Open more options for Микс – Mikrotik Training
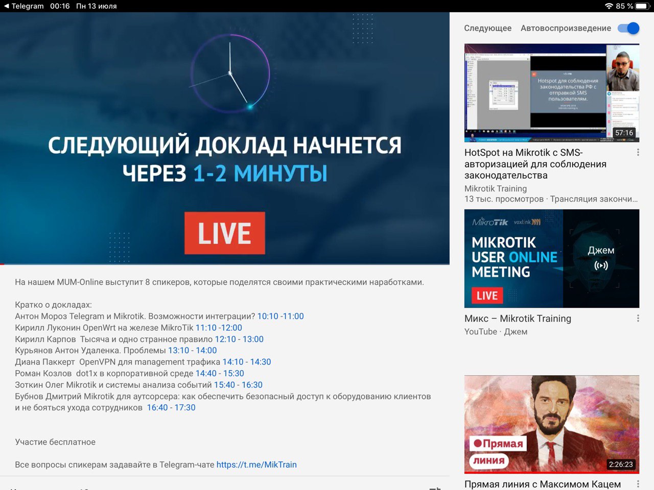The height and width of the screenshot is (490, 654). coord(638,318)
